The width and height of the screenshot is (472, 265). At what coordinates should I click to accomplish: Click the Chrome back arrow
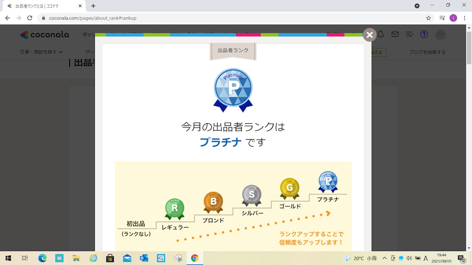coord(8,18)
